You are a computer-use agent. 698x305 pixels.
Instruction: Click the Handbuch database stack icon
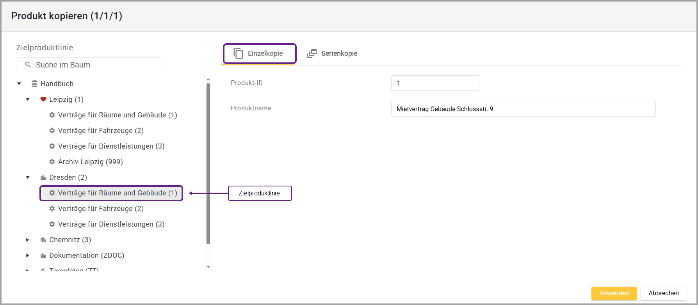34,84
